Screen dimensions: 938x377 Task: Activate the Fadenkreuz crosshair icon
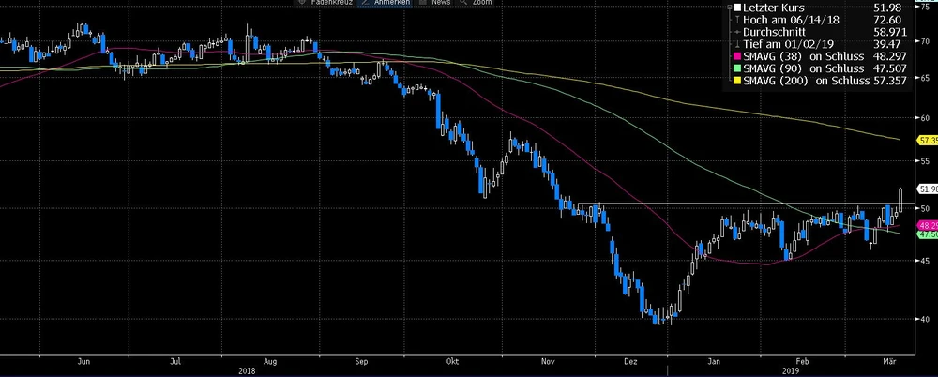(302, 4)
